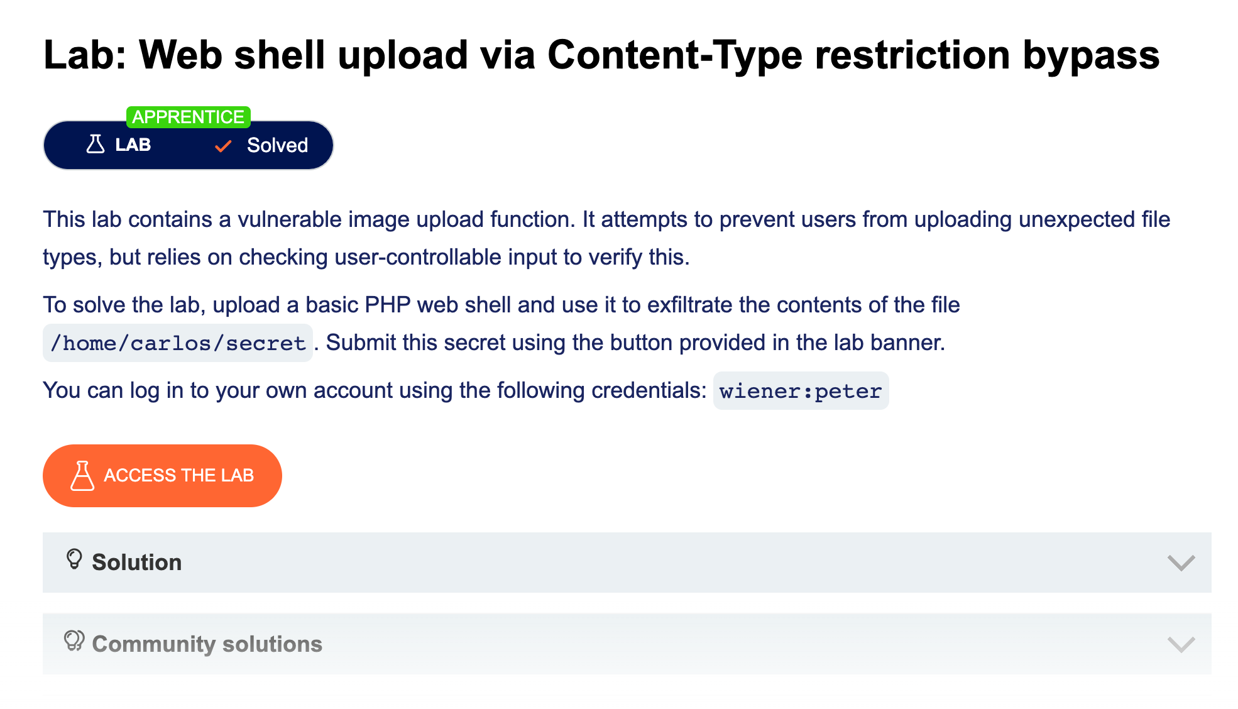This screenshot has height=709, width=1238.
Task: Click the orange Solved checkmark icon
Action: click(x=223, y=146)
